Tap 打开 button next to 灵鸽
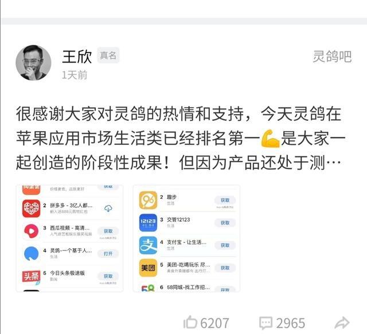Viewport: 367px width, 334px height. click(x=108, y=254)
